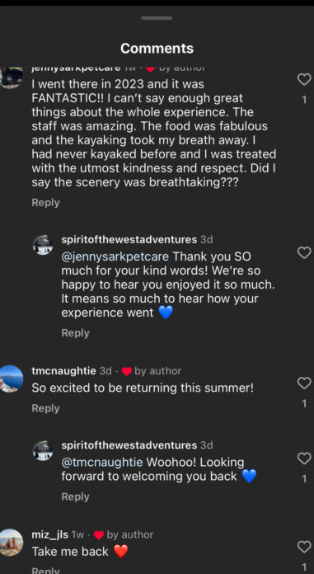Viewport: 314px width, 574px height.
Task: Like the 'Woohoo! Looking forward' reply
Action: [304, 459]
